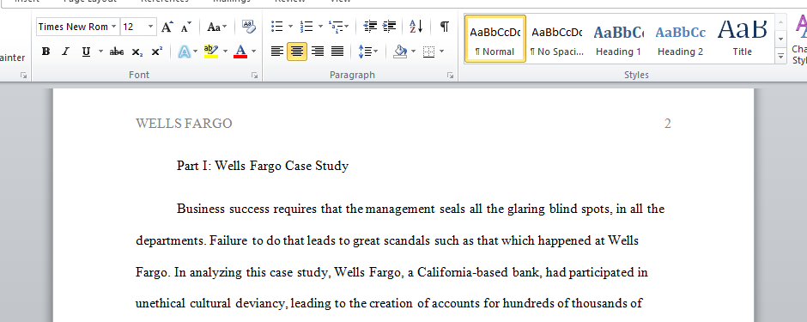Open font size dropdown showing 12

(x=151, y=27)
